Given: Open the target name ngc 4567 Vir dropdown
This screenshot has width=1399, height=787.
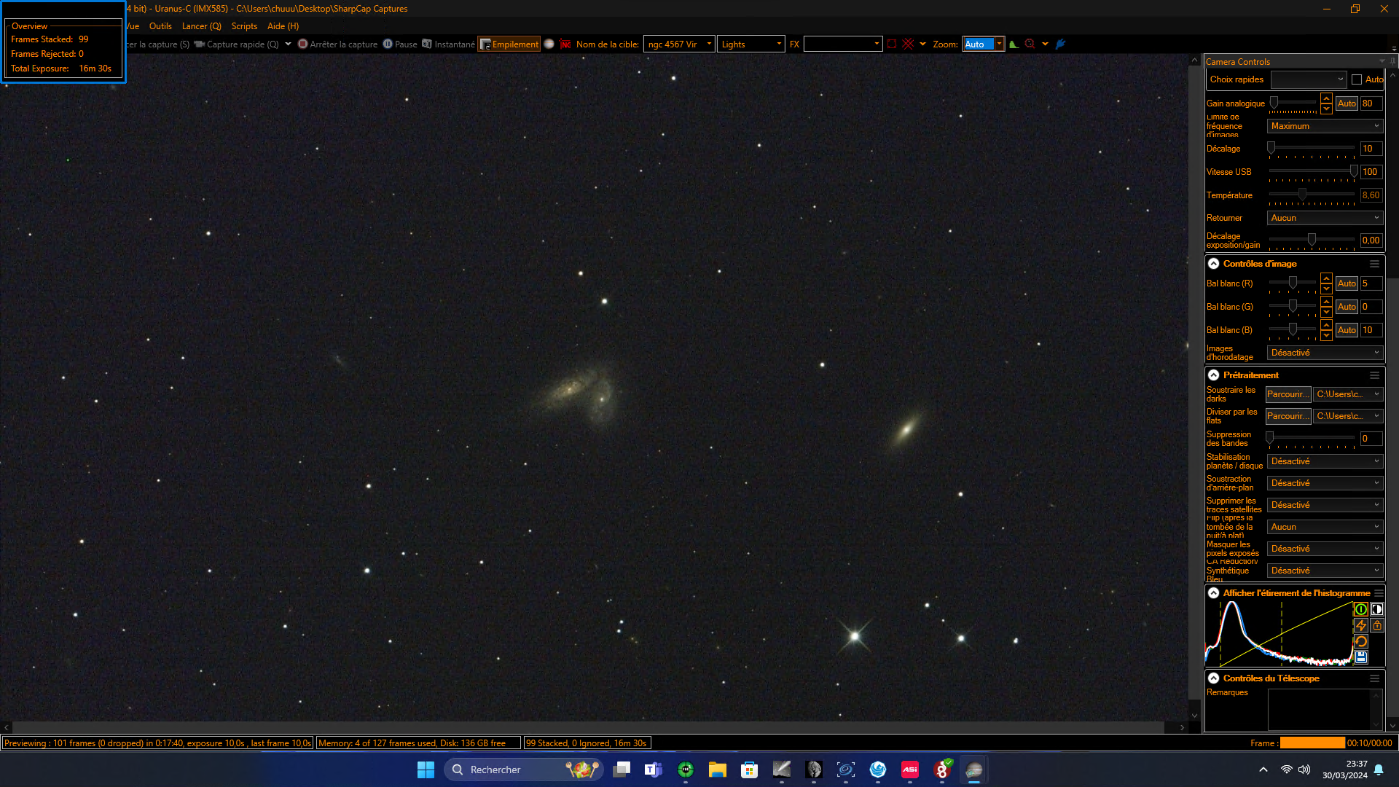Looking at the screenshot, I should coord(679,44).
